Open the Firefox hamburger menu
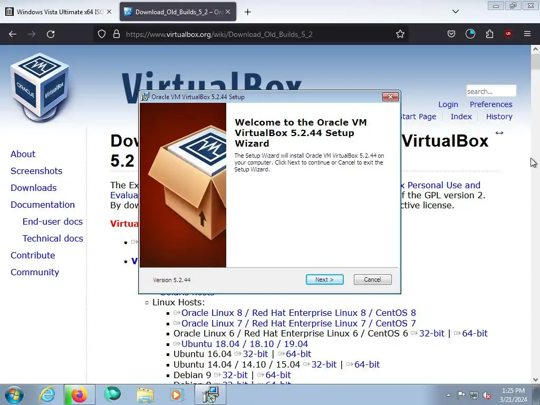540x405 pixels. pos(527,34)
